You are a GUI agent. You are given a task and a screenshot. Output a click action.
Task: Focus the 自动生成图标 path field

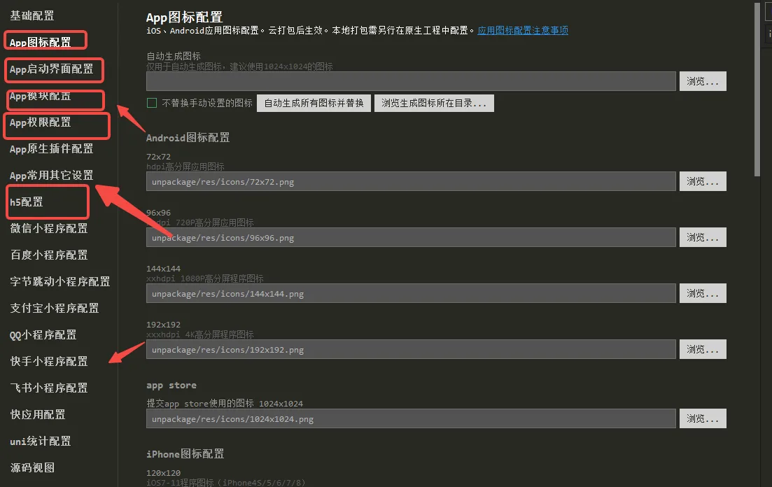[411, 81]
